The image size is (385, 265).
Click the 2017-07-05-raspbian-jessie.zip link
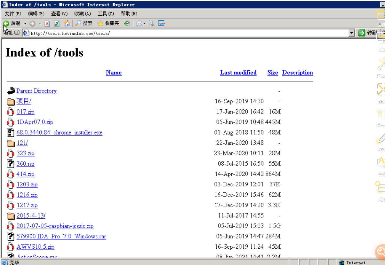click(55, 226)
